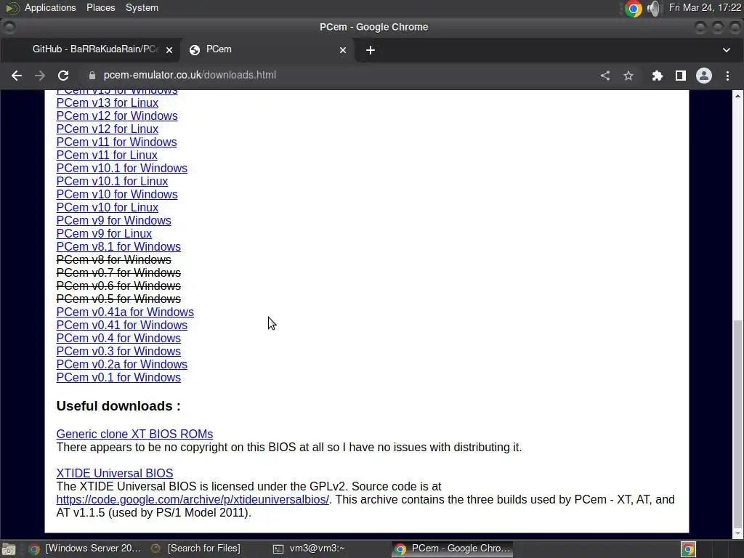Bookmark this page with the star

[x=628, y=76]
